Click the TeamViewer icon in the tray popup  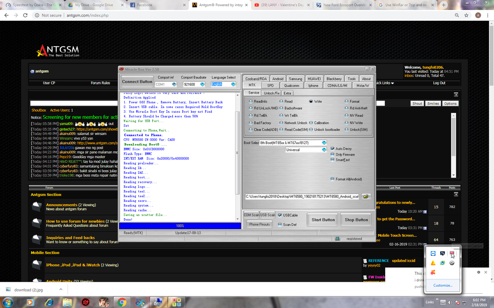click(x=433, y=253)
